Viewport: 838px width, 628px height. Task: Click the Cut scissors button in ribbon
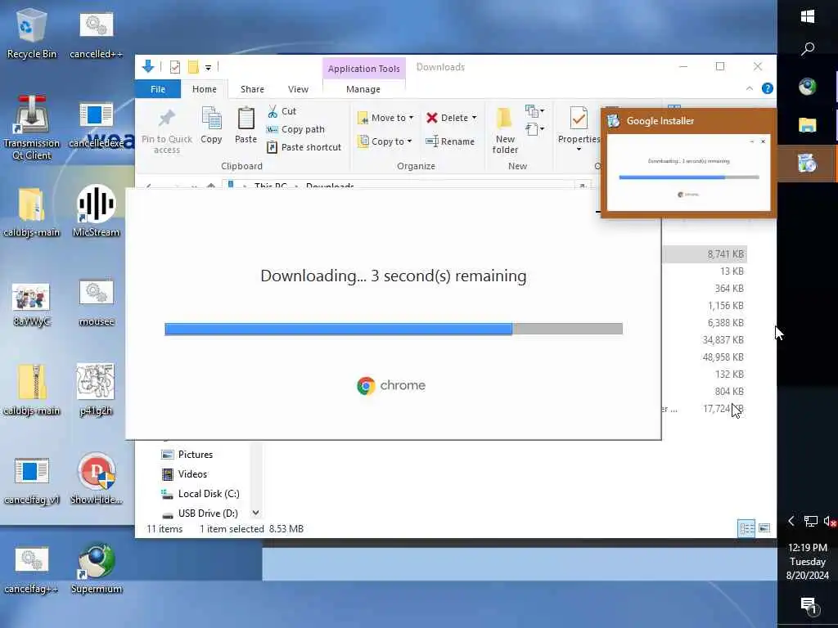point(282,111)
